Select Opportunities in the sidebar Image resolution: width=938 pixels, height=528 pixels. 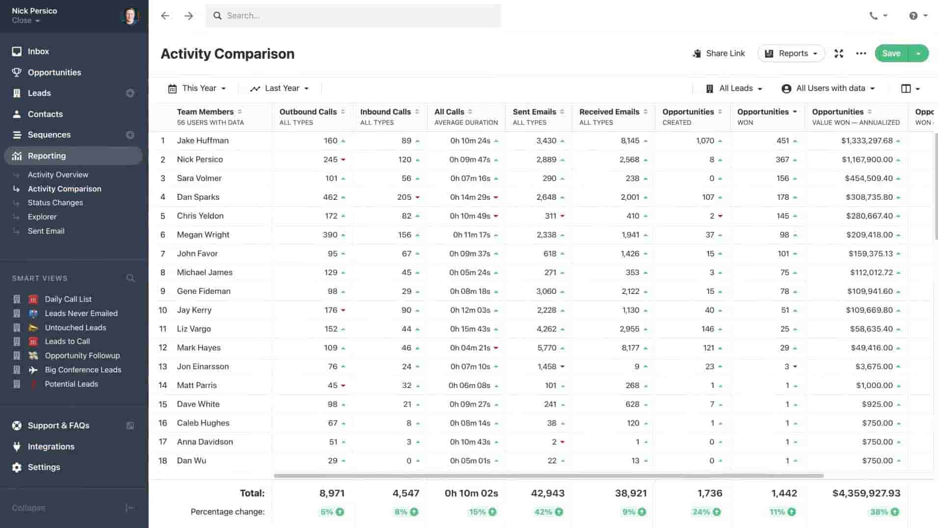(x=54, y=72)
